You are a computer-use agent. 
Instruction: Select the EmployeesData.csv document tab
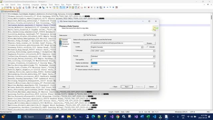coord(10,11)
